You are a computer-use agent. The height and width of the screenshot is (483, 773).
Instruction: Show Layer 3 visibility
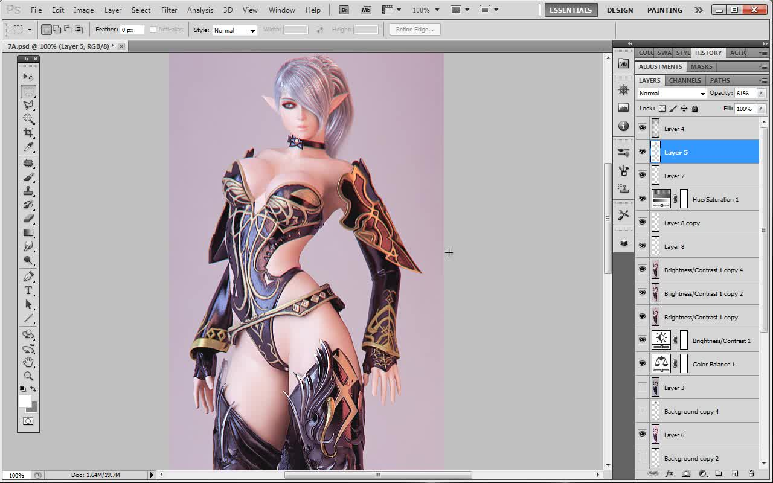642,387
